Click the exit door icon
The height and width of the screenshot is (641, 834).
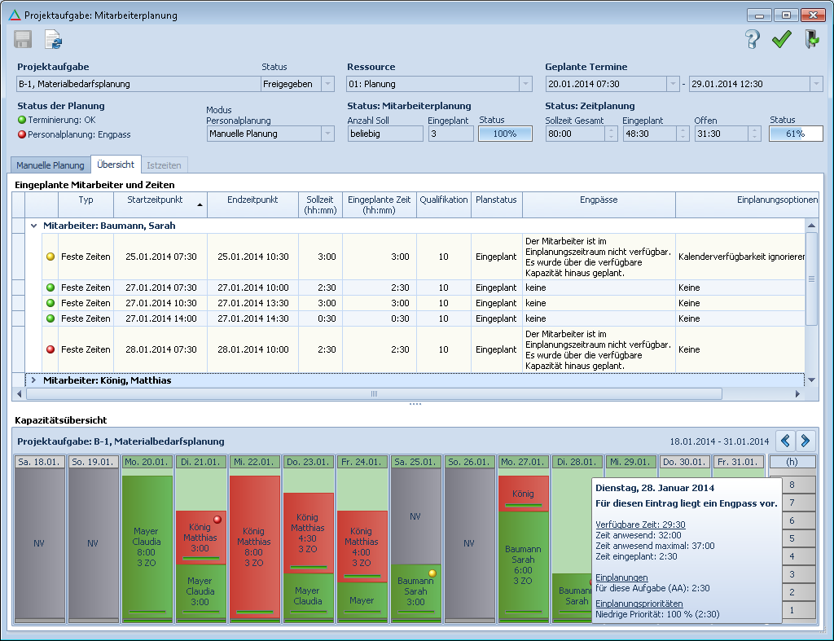(811, 39)
